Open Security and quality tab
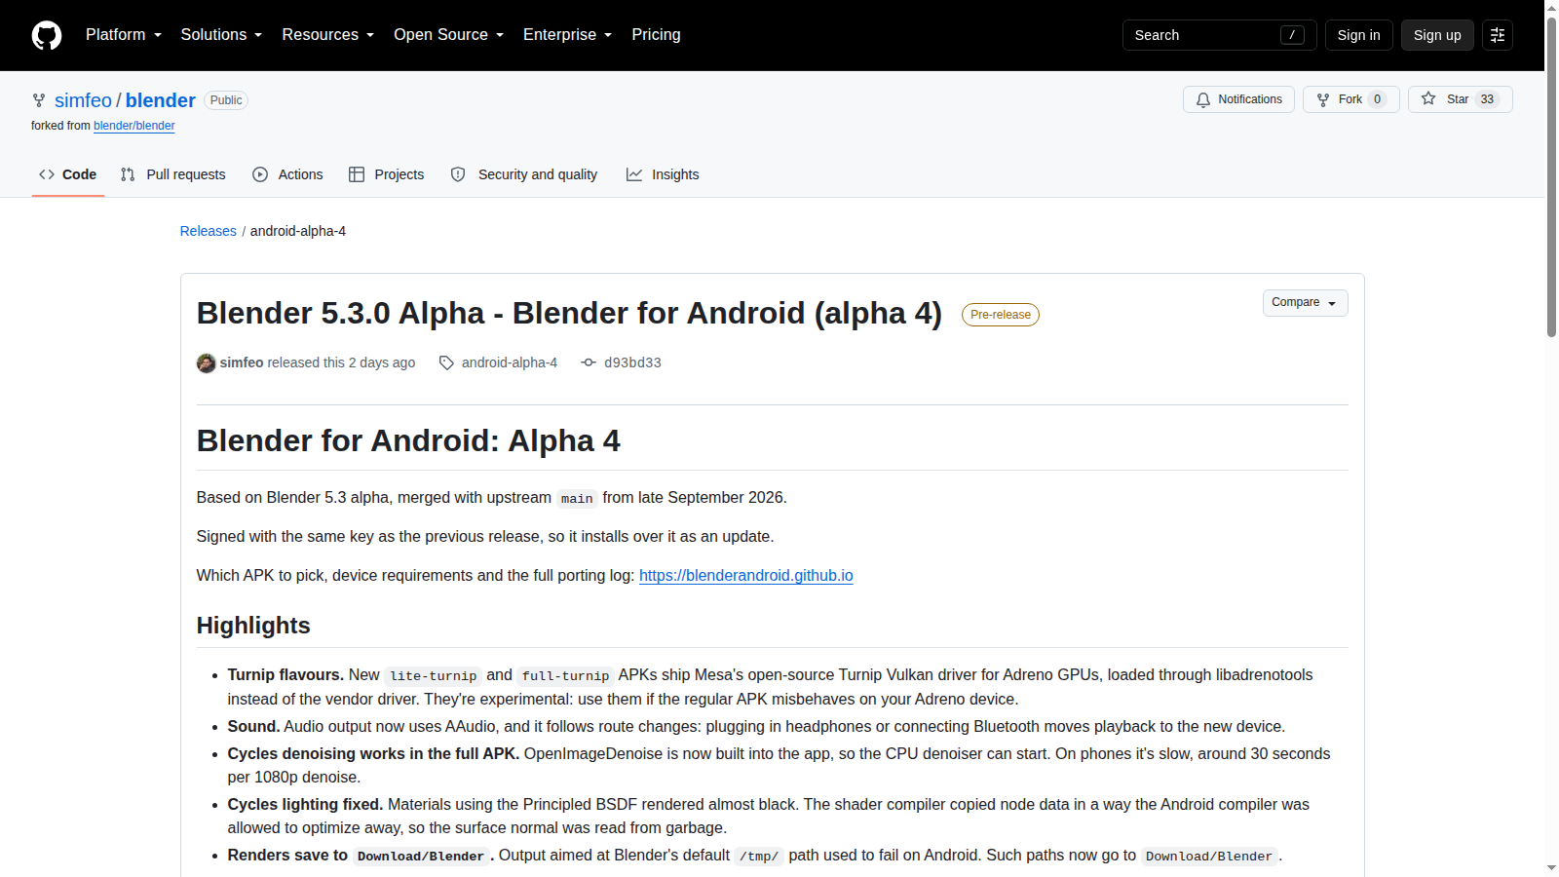 (x=524, y=174)
